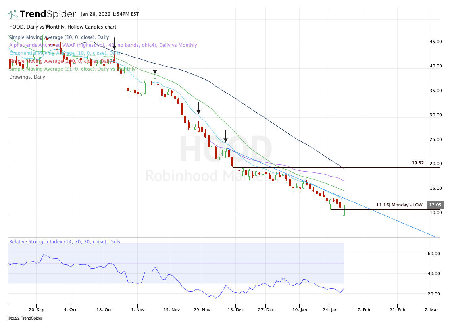Click the 29. Nov date axis label

click(202, 310)
